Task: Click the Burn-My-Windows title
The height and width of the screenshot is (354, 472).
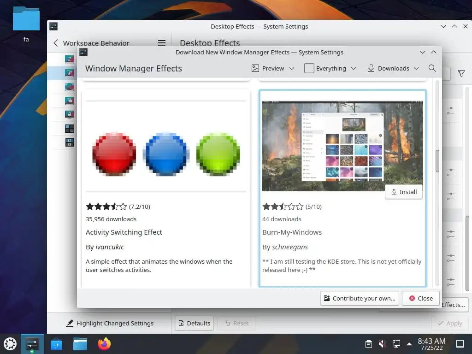Action: click(292, 232)
